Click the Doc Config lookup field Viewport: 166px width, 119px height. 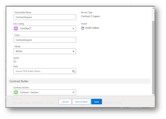45,28
